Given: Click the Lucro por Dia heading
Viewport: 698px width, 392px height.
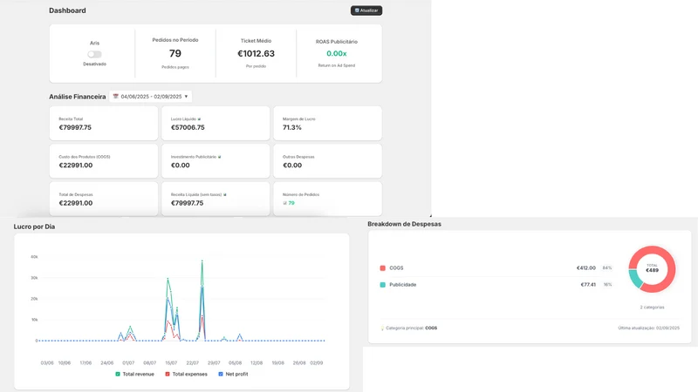Looking at the screenshot, I should pyautogui.click(x=34, y=226).
